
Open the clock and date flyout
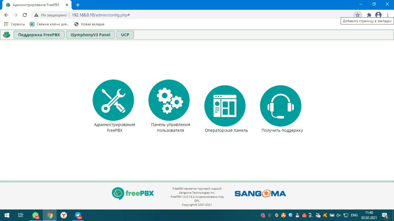(x=369, y=215)
